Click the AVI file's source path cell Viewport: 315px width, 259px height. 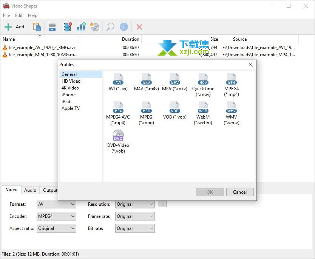point(259,48)
